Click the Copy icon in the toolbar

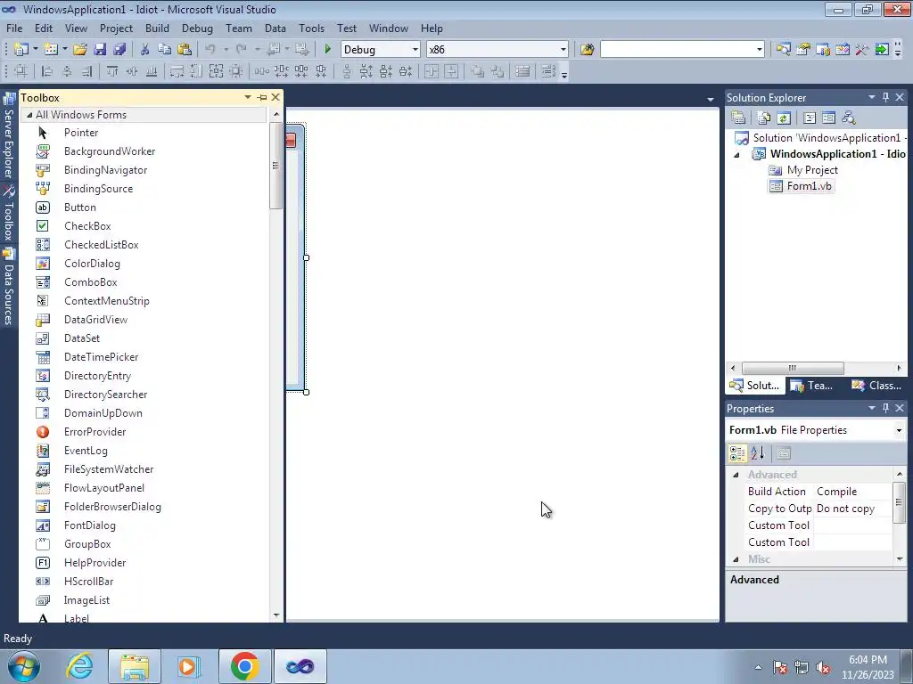pos(165,50)
